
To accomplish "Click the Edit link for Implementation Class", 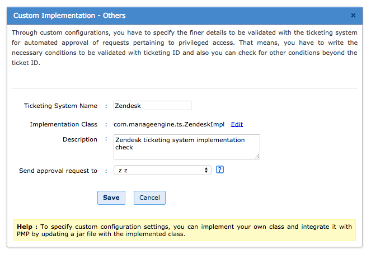I will pyautogui.click(x=237, y=124).
